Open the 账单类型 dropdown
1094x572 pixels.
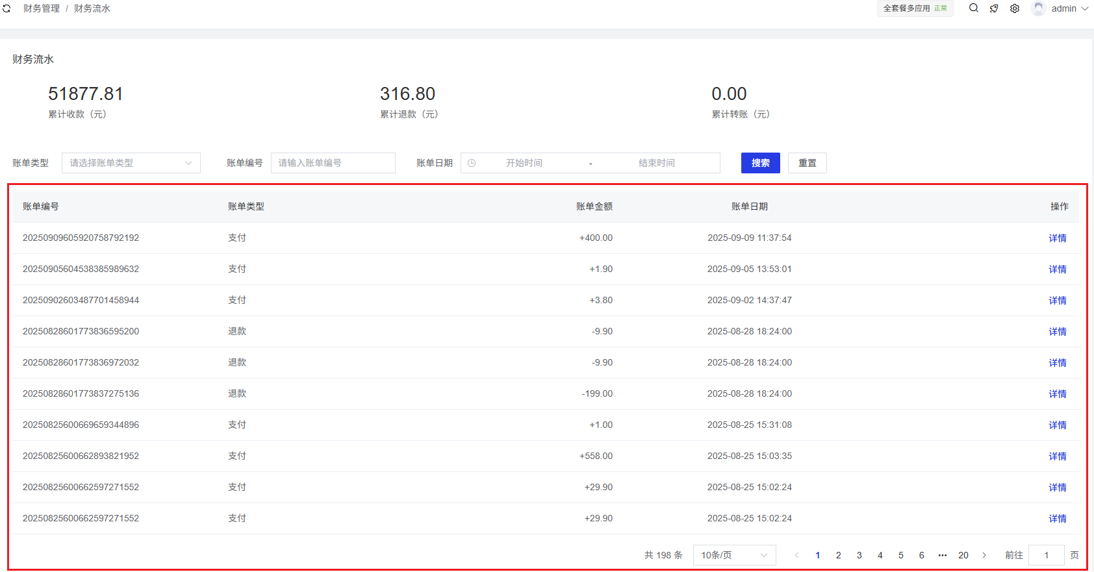tap(131, 163)
